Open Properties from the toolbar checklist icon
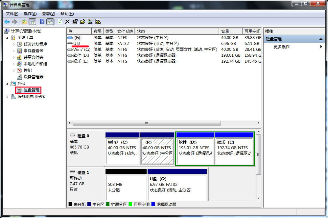This screenshot has width=328, height=218. pyautogui.click(x=75, y=22)
